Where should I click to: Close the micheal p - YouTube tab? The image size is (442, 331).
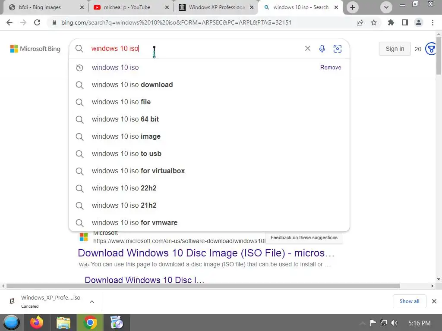(x=167, y=8)
